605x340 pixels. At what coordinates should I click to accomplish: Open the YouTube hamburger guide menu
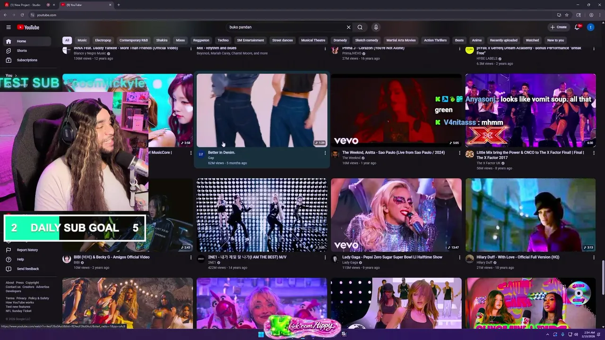9,27
